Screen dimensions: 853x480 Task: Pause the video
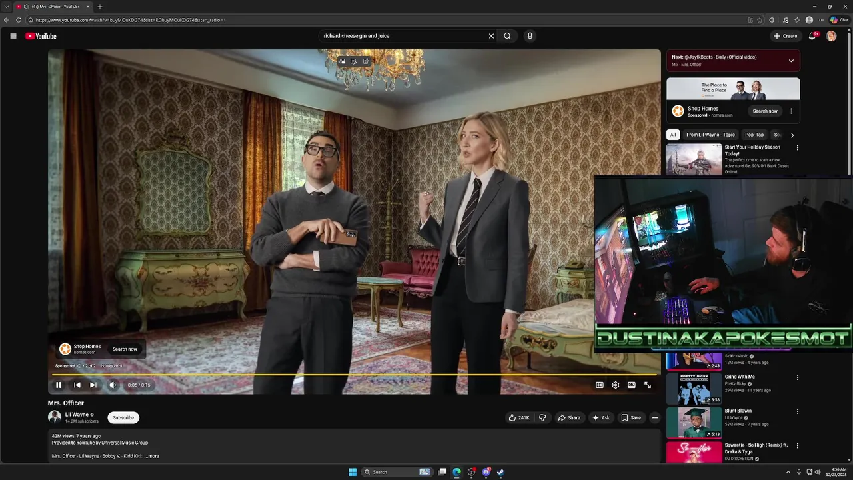tap(59, 385)
